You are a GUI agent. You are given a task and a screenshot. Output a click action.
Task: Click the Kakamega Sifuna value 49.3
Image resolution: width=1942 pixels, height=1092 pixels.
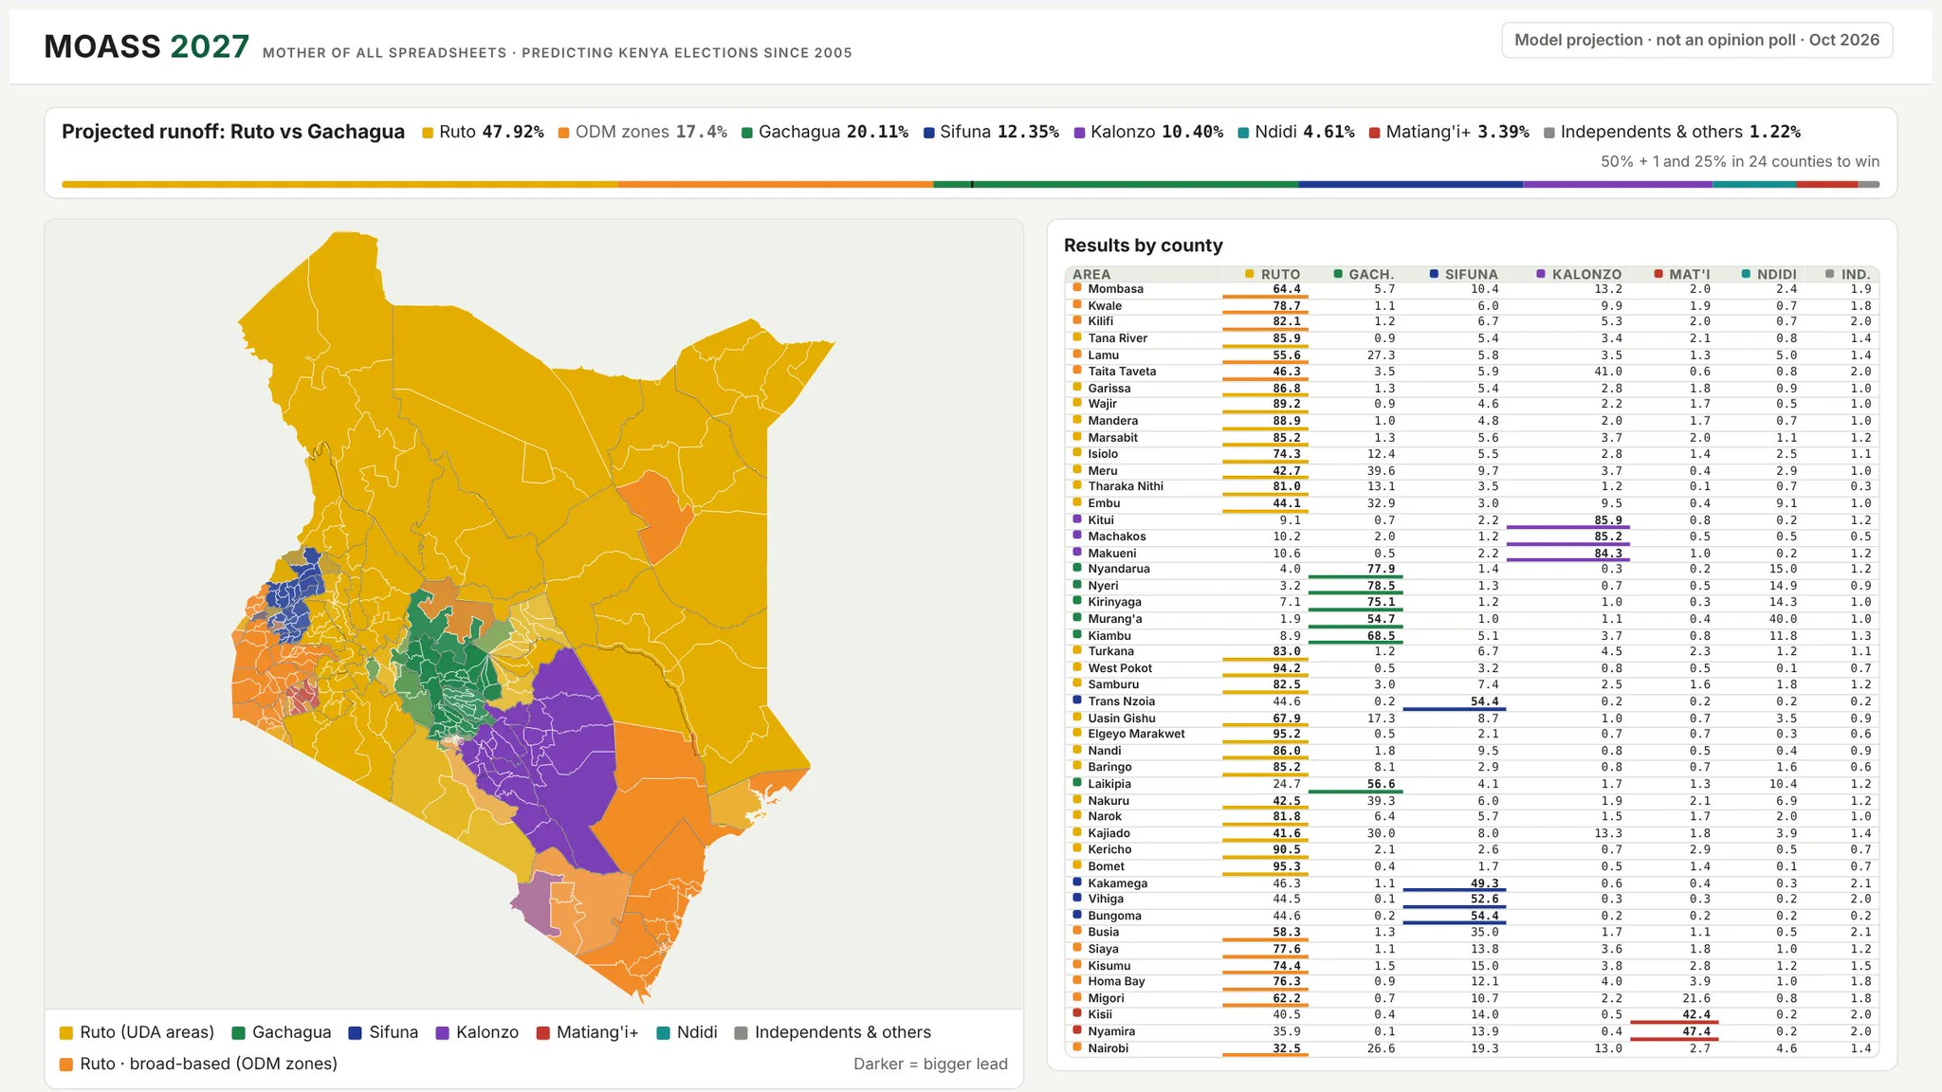[x=1484, y=883]
